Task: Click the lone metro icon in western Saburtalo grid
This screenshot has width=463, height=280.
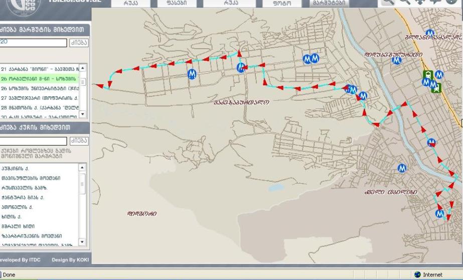Action: pyautogui.click(x=191, y=74)
